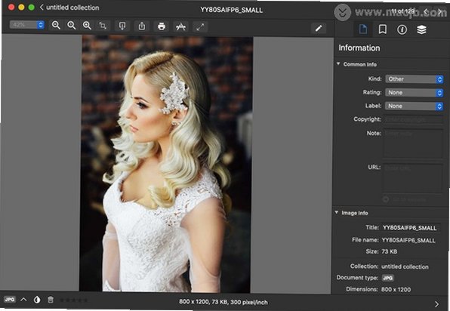Open the layers stack panel icon

(421, 29)
